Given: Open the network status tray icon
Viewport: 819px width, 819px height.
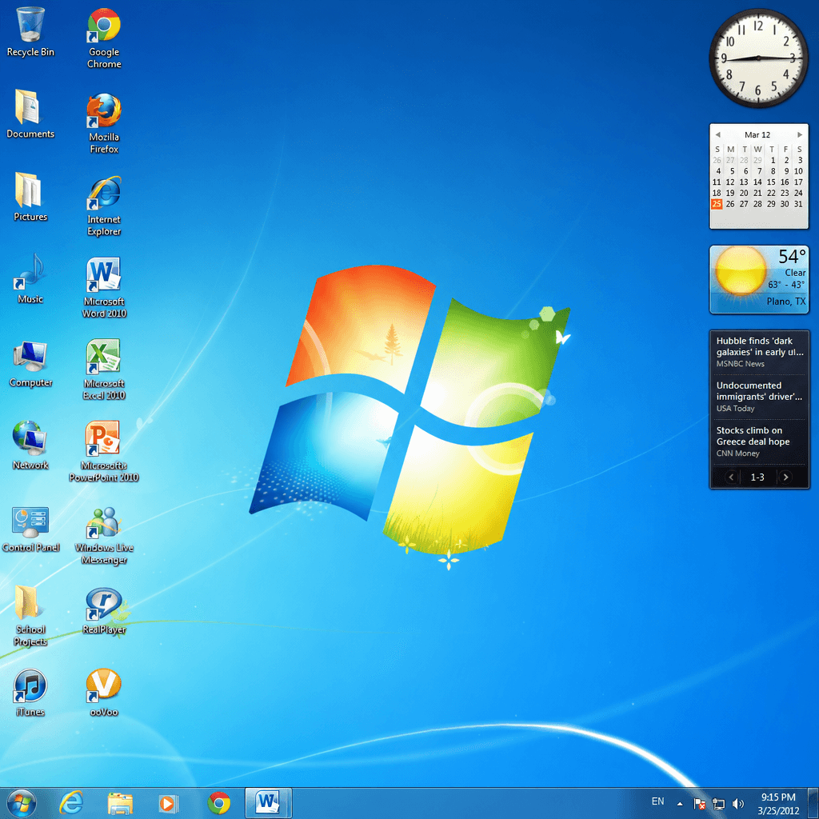Looking at the screenshot, I should click(719, 804).
